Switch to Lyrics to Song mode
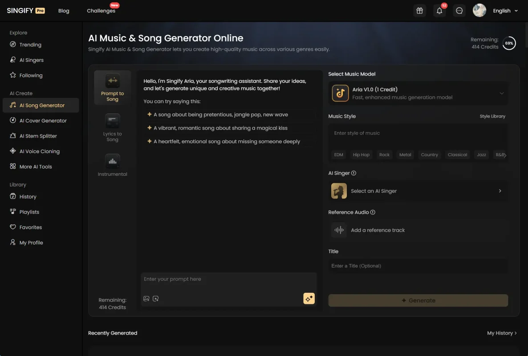Viewport: 528px width, 356px height. (x=113, y=128)
